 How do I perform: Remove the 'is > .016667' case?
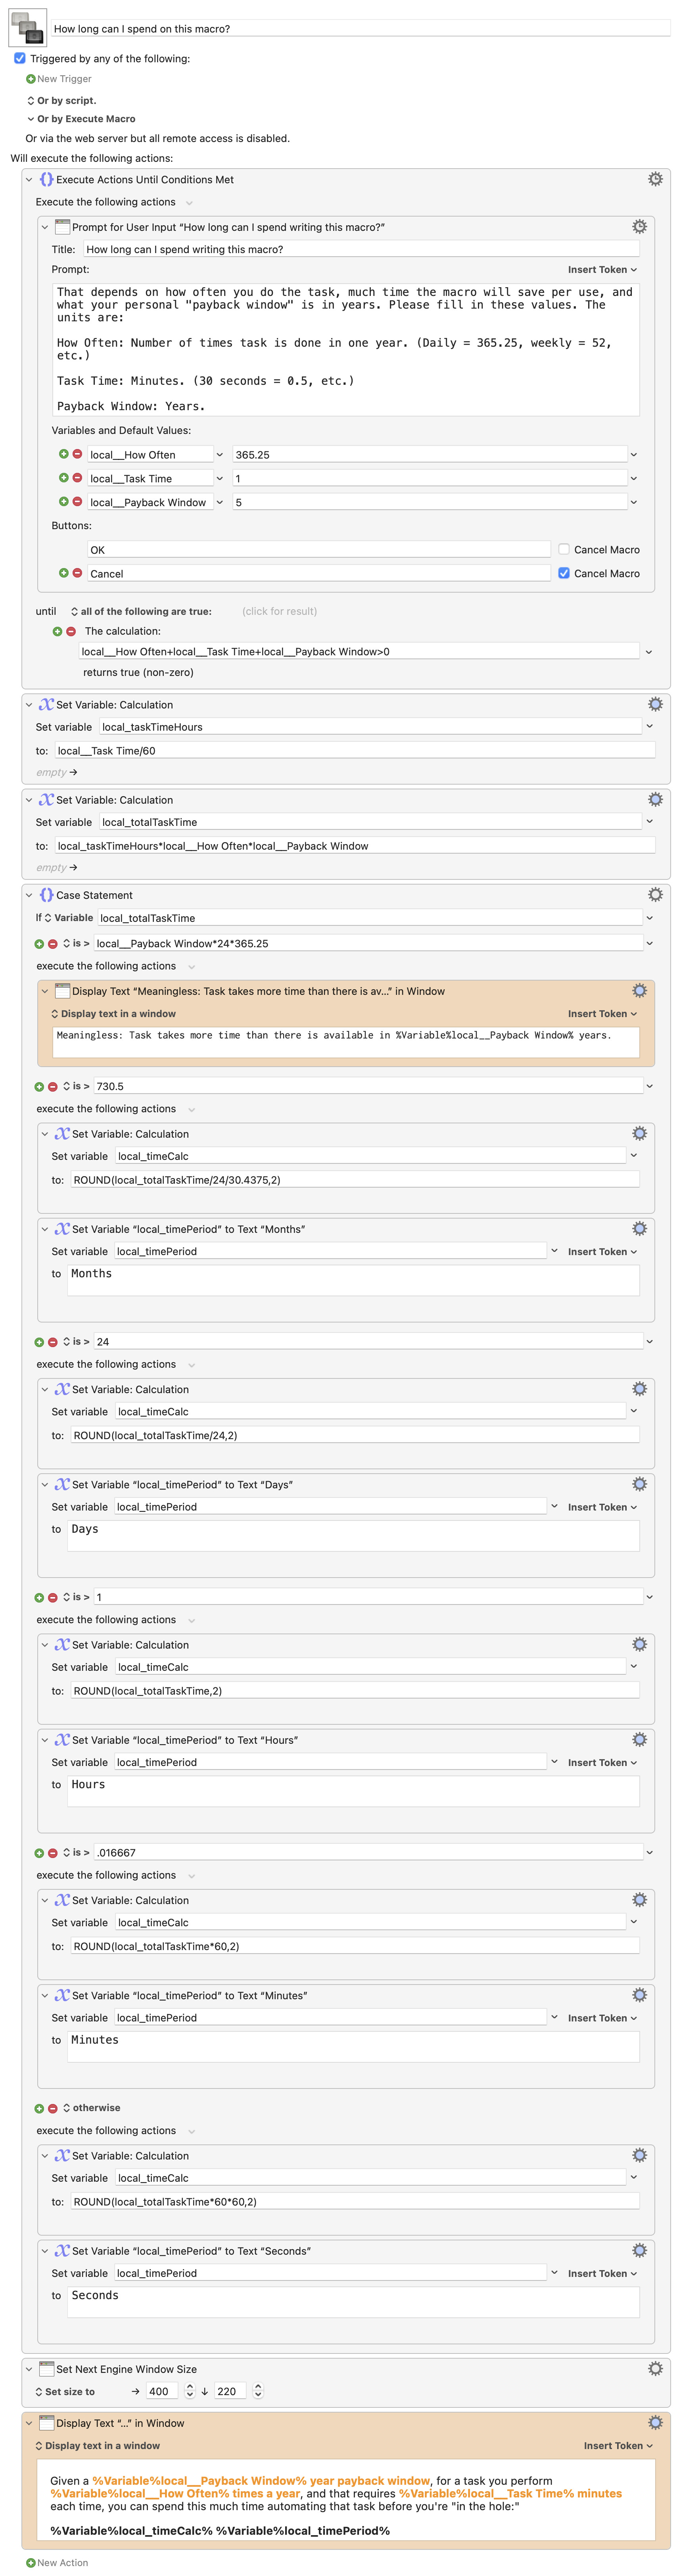[x=53, y=1853]
